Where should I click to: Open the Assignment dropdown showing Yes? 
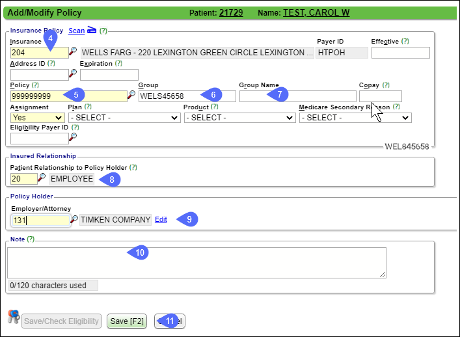click(38, 118)
